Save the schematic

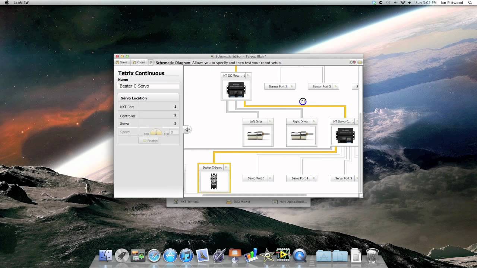[x=122, y=63]
